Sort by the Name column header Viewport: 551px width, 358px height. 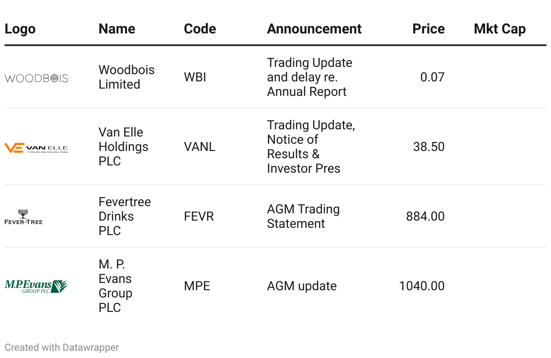coord(117,29)
